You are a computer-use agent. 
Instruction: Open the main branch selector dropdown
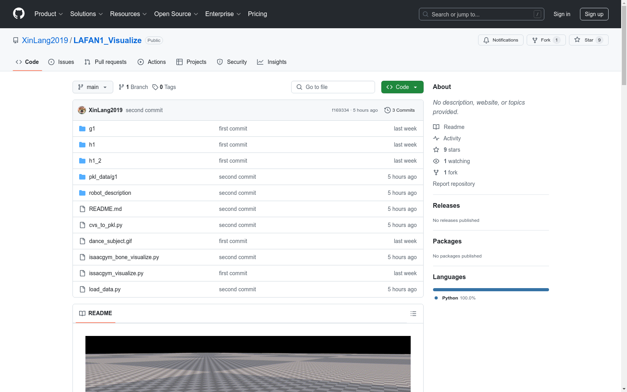click(x=93, y=87)
